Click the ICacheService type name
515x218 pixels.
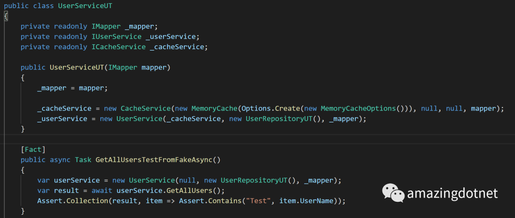(x=119, y=47)
